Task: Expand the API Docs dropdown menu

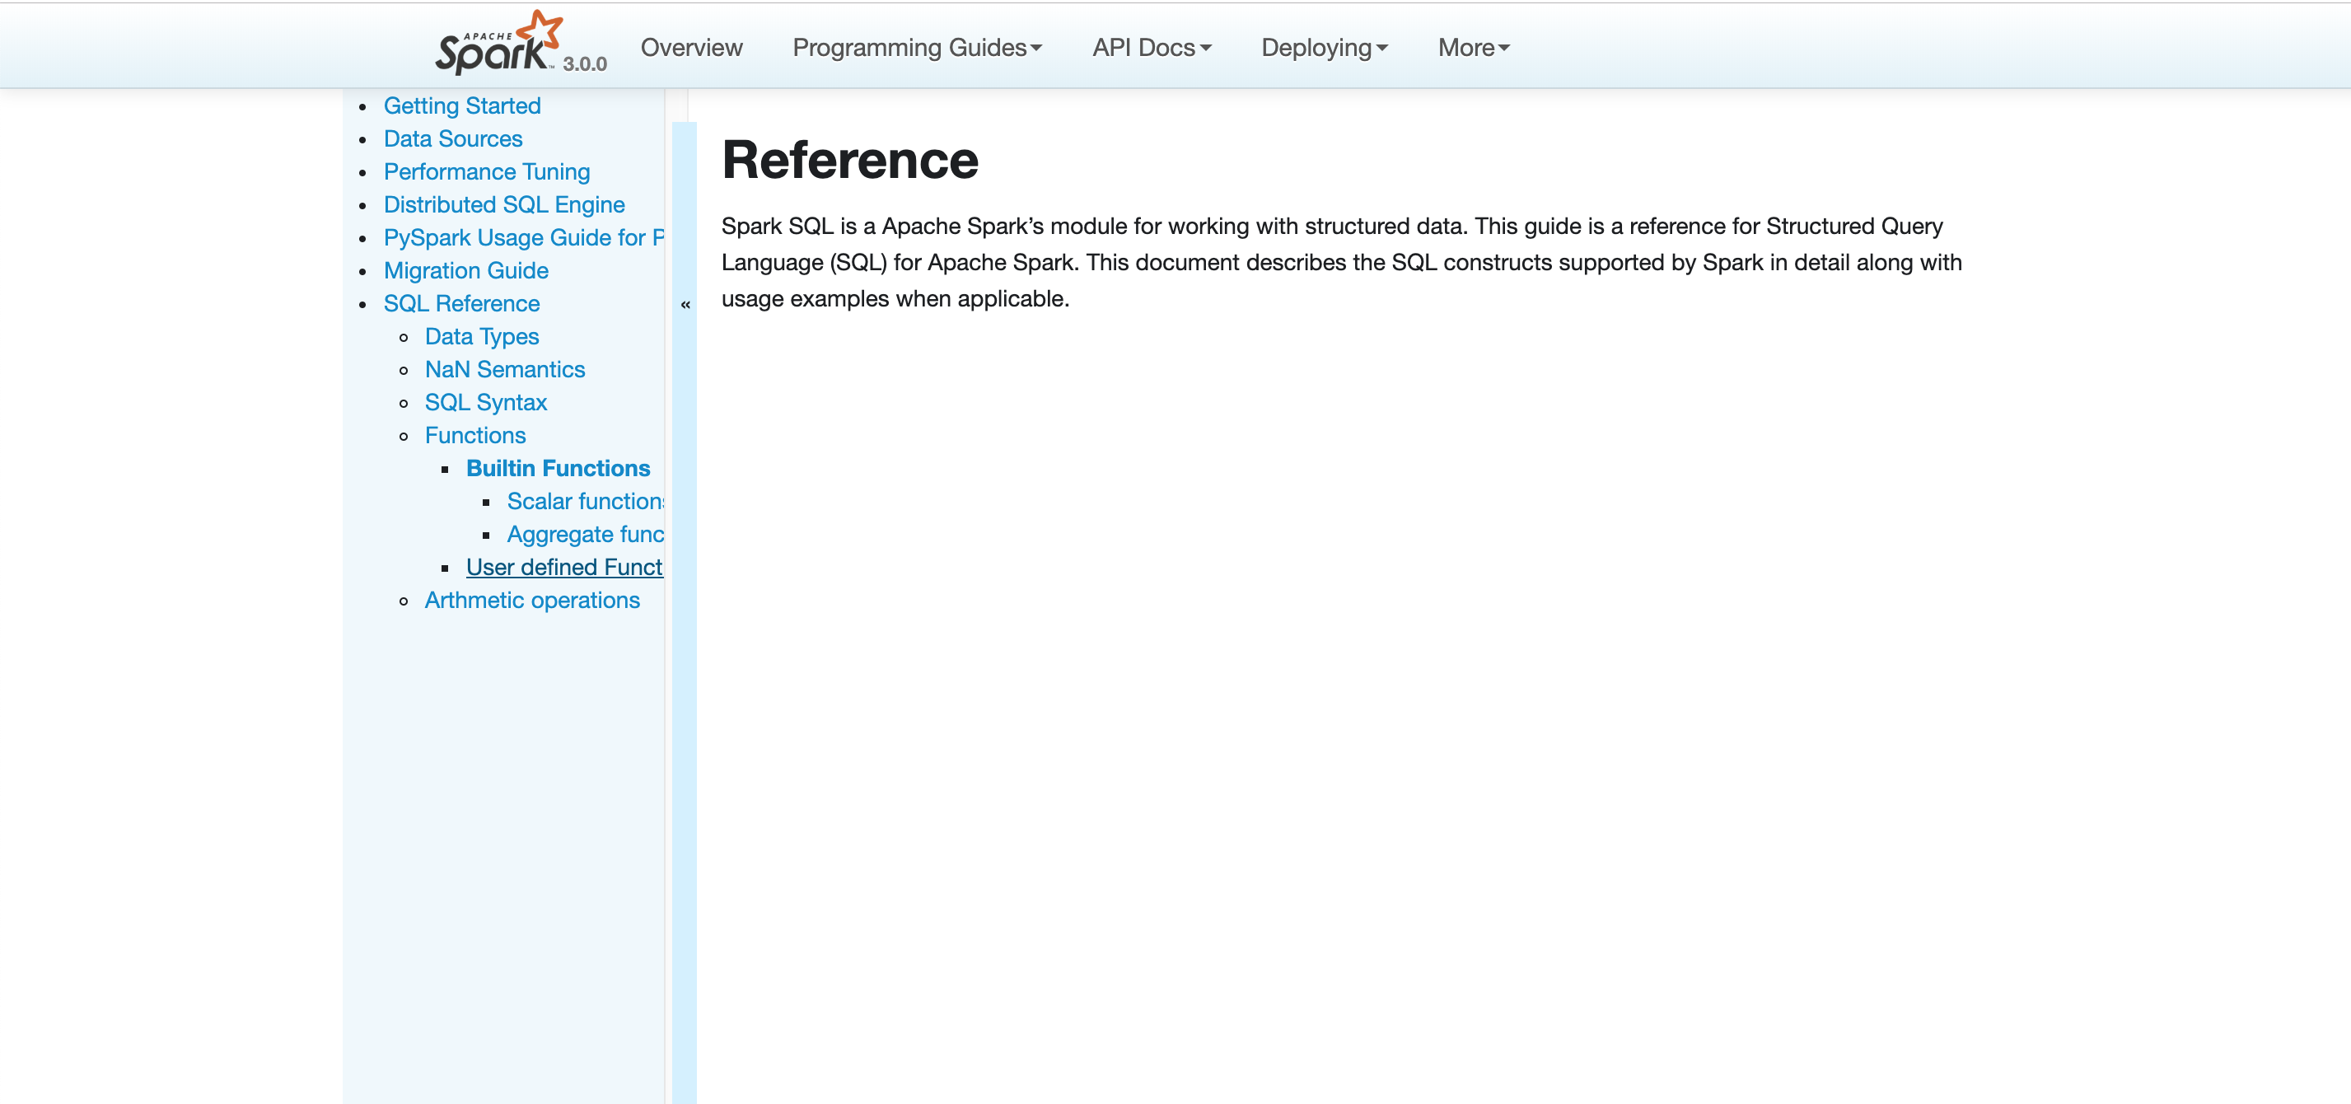Action: [x=1151, y=48]
